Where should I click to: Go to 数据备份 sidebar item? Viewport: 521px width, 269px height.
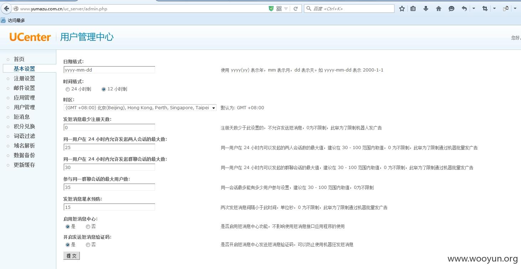24,155
